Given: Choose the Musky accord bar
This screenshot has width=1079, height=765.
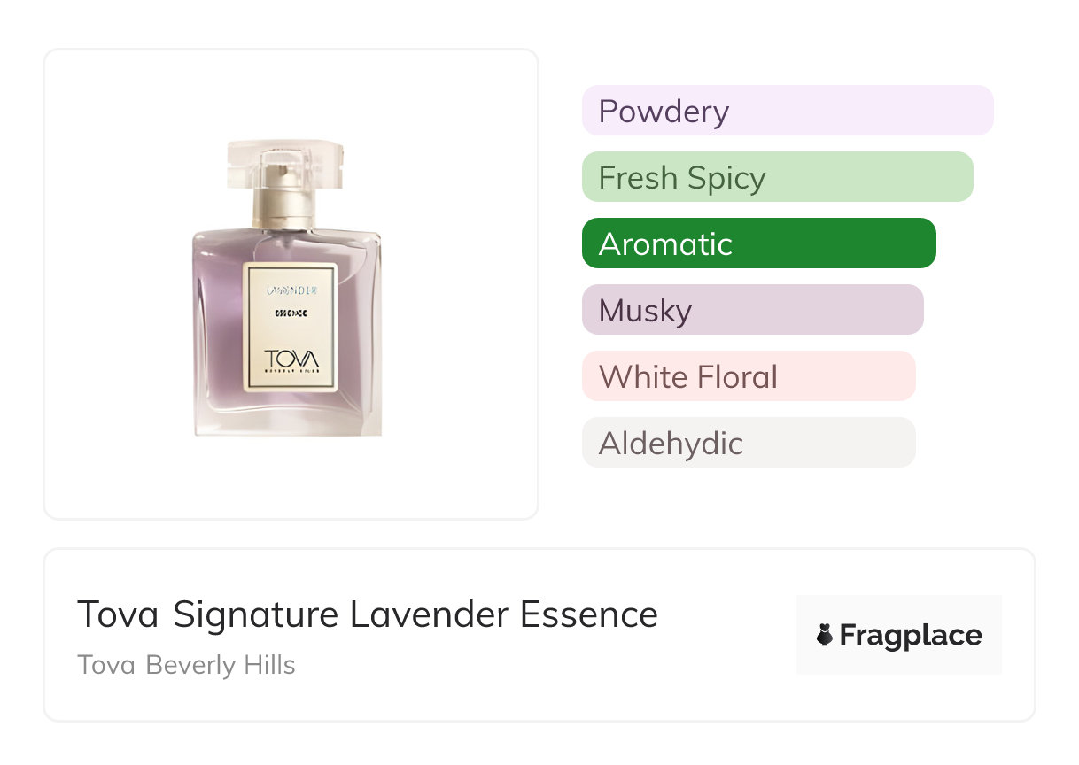Looking at the screenshot, I should (752, 310).
